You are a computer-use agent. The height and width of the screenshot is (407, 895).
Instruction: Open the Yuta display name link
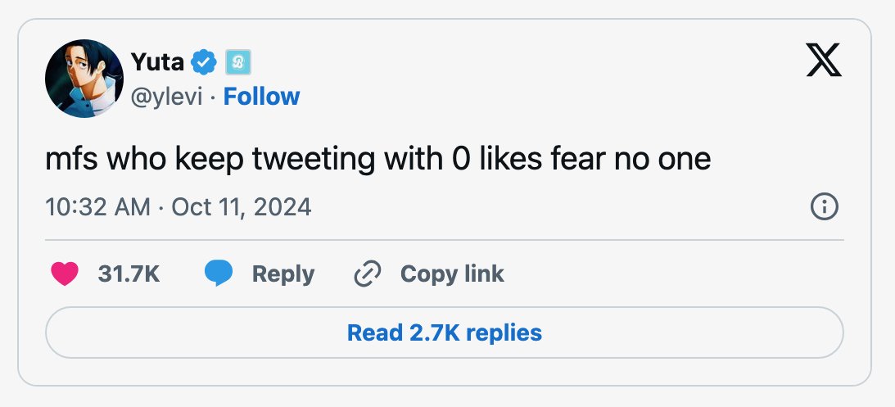point(157,61)
